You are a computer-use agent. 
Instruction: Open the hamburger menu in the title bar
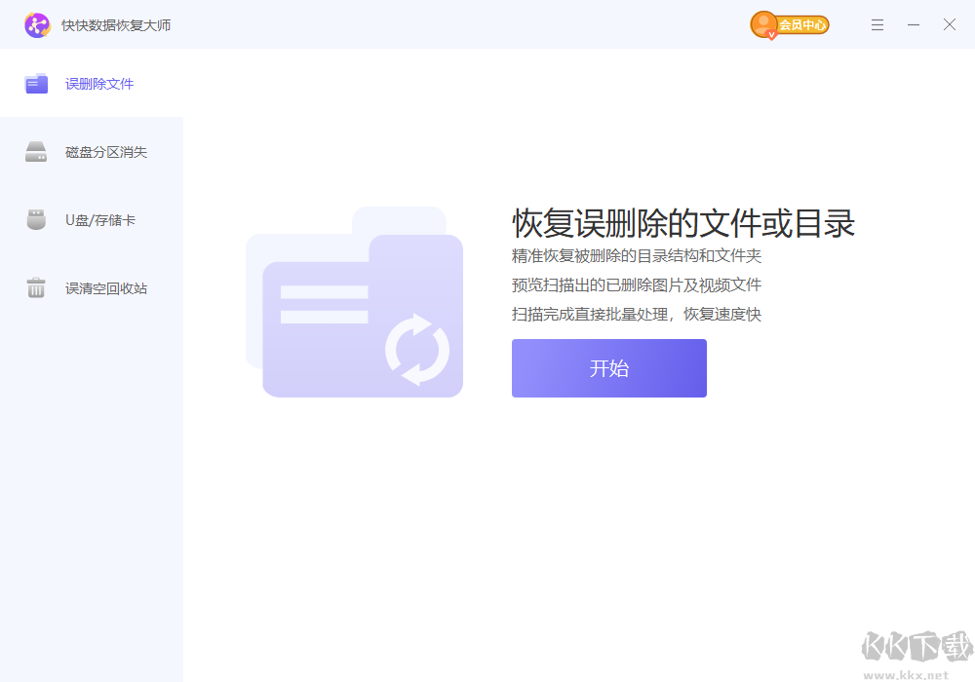click(x=877, y=24)
